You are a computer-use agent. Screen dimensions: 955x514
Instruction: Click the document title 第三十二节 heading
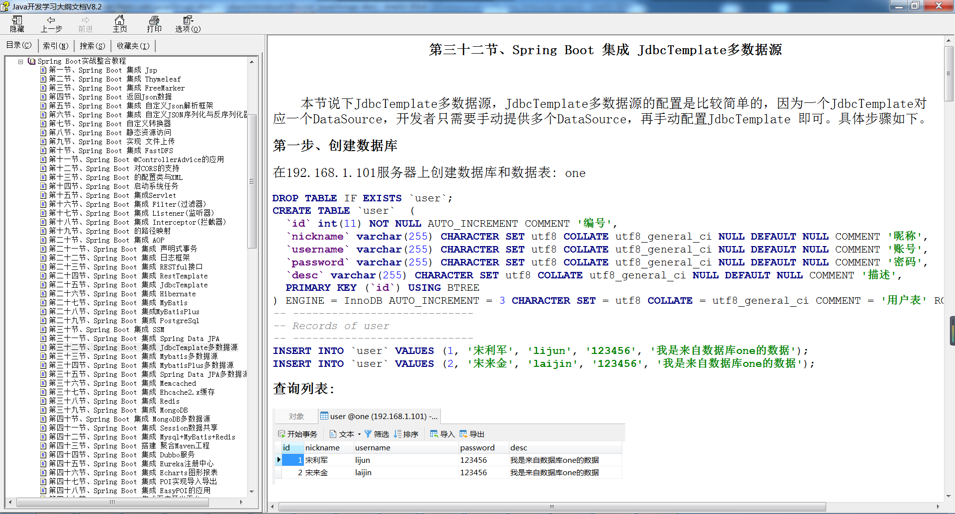605,50
